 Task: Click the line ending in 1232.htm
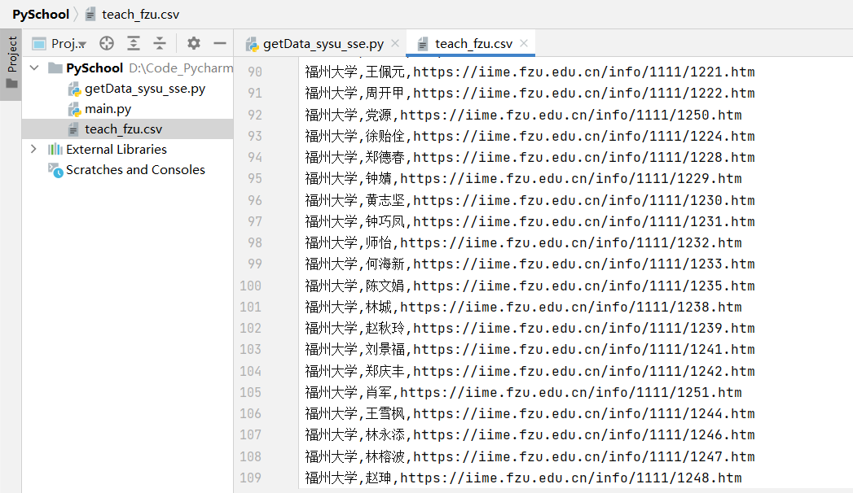523,242
